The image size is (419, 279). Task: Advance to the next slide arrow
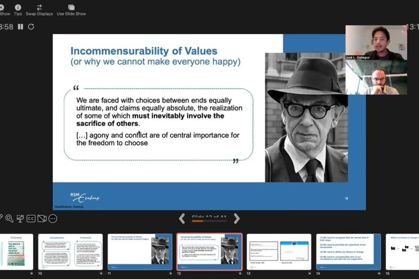tap(237, 219)
